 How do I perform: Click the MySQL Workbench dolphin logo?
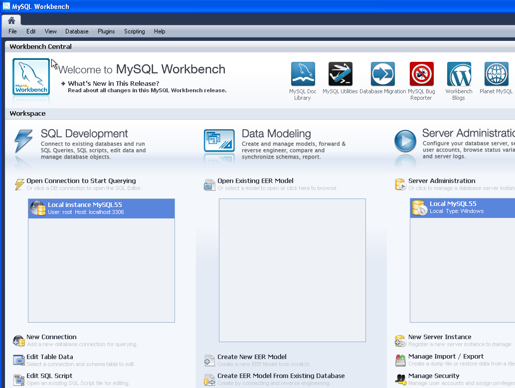click(31, 77)
